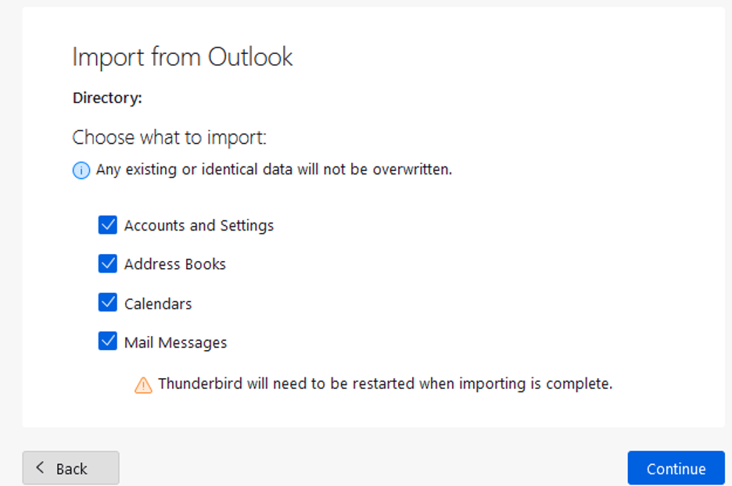
Task: Deselect the Mail Messages checkbox
Action: pos(108,342)
